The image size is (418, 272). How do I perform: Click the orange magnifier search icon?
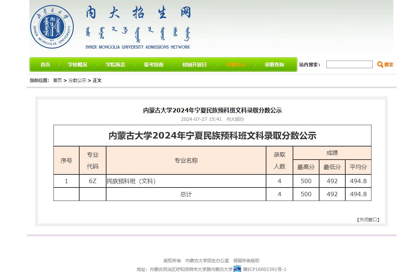point(380,64)
